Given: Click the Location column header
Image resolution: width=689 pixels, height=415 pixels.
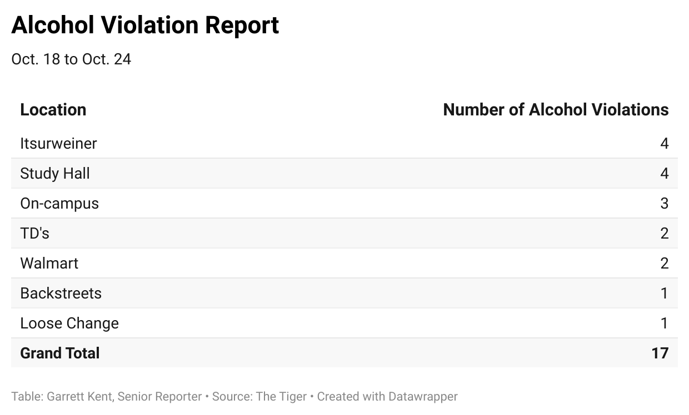Looking at the screenshot, I should tap(53, 110).
